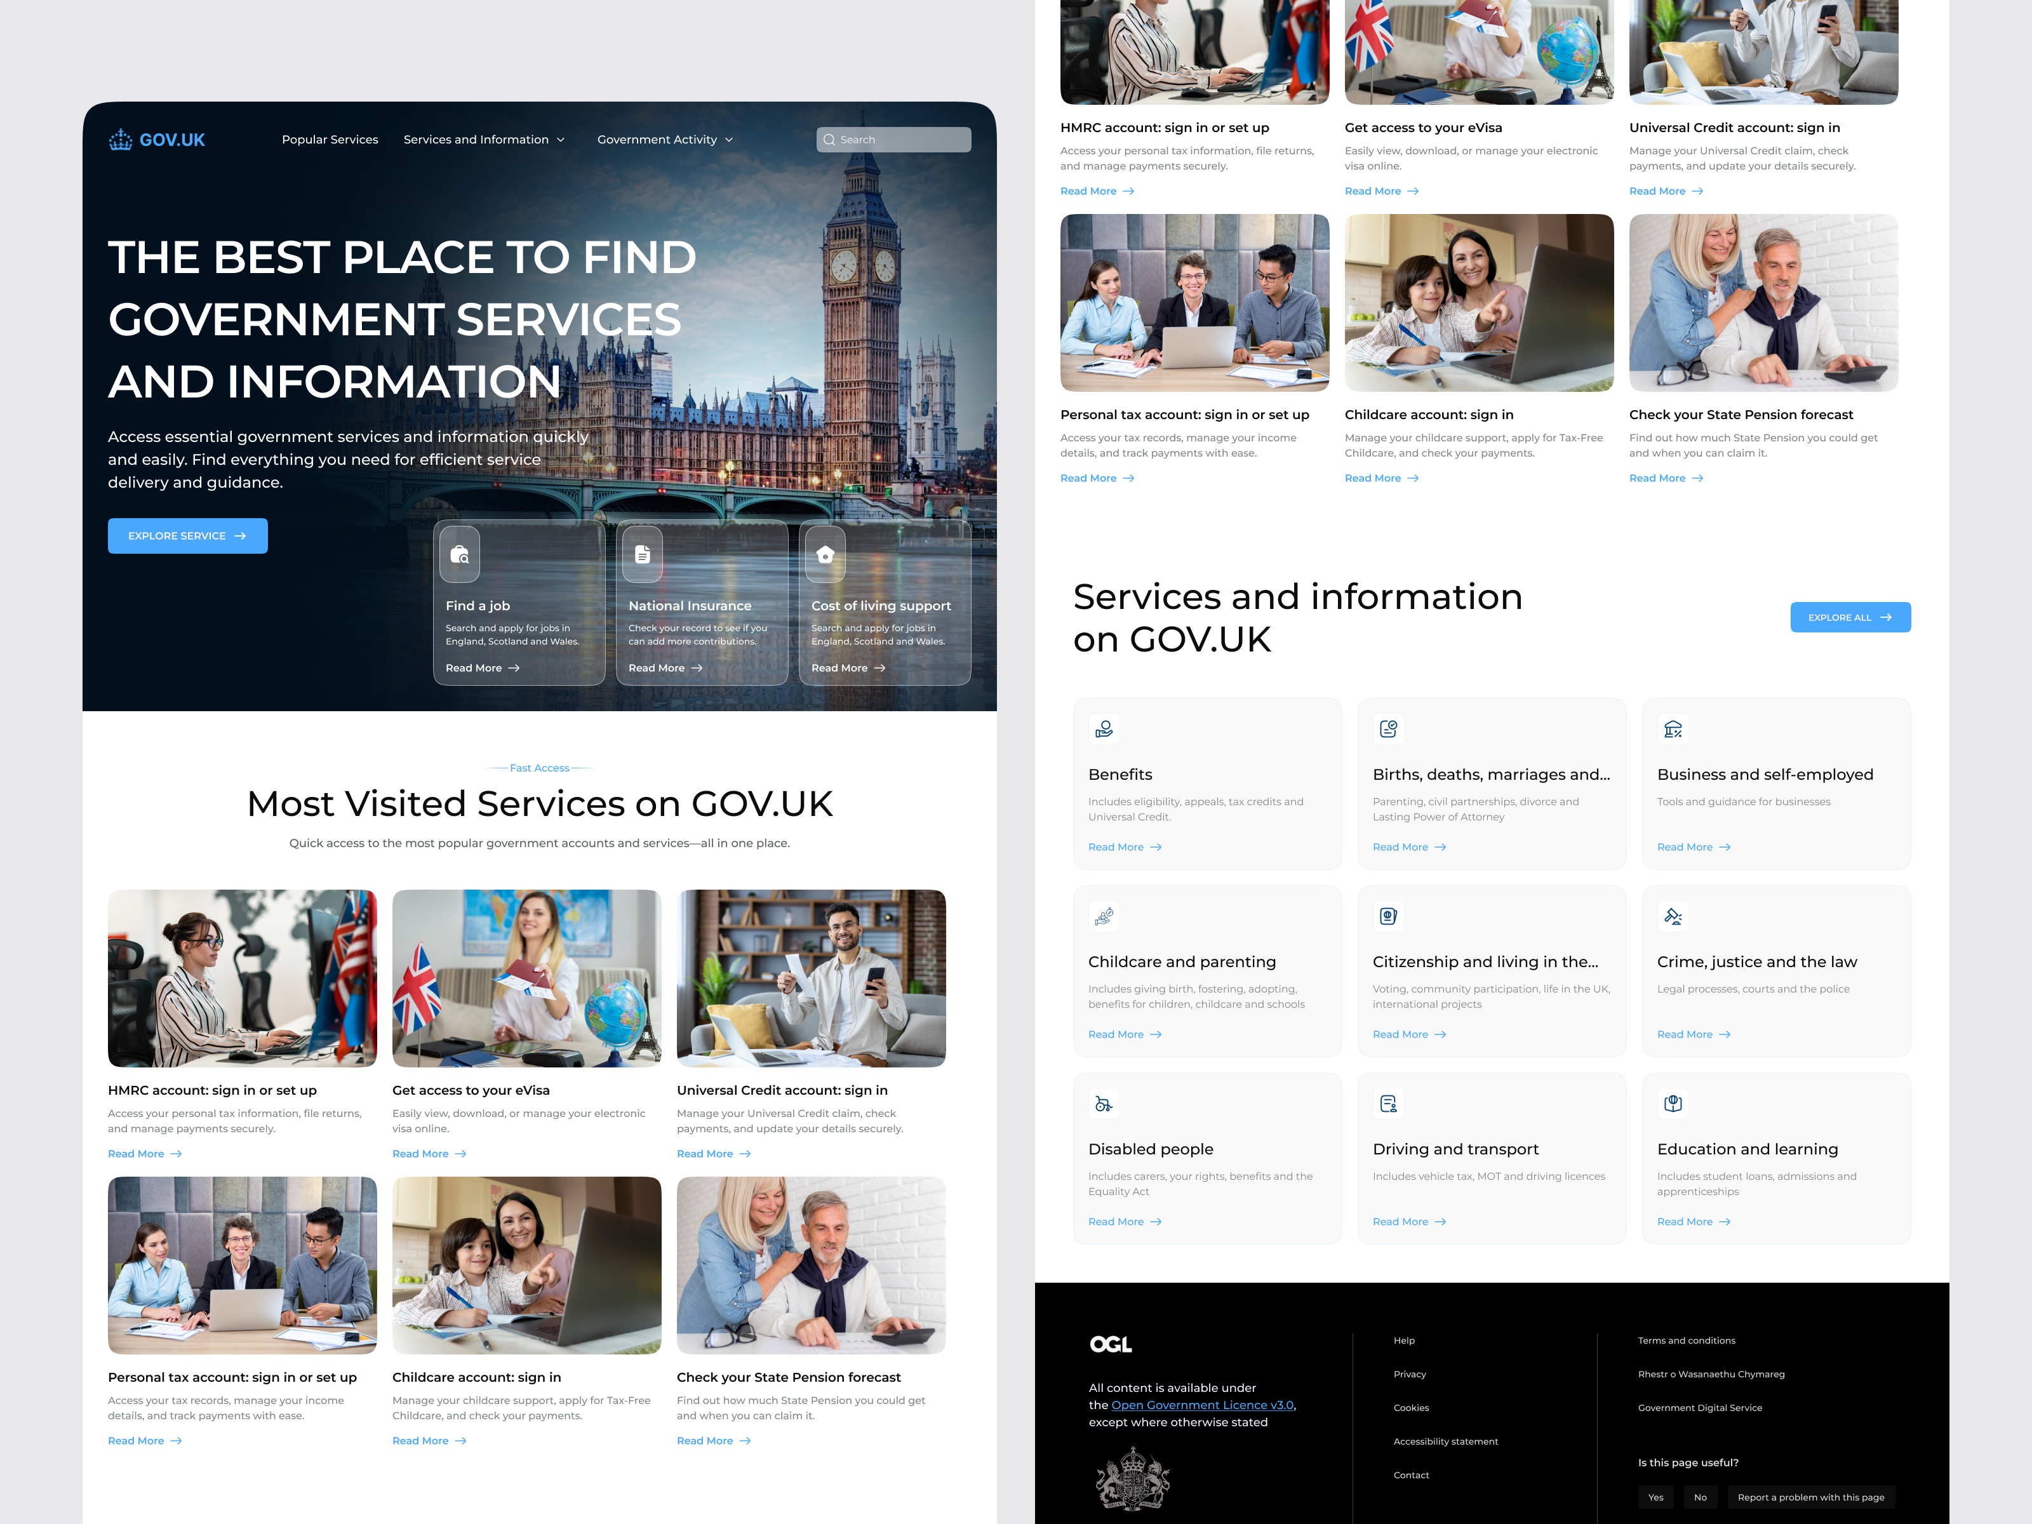Click the Cost of living house icon
2032x1524 pixels.
825,554
